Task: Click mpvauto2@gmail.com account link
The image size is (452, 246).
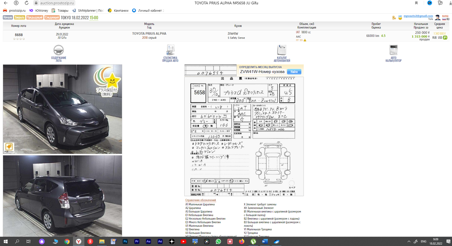Action: point(418,16)
